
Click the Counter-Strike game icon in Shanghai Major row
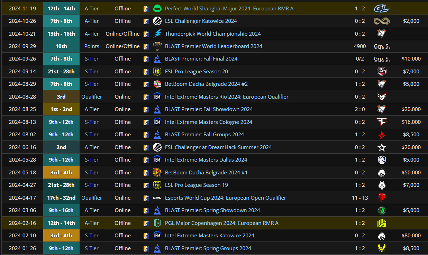146,9
